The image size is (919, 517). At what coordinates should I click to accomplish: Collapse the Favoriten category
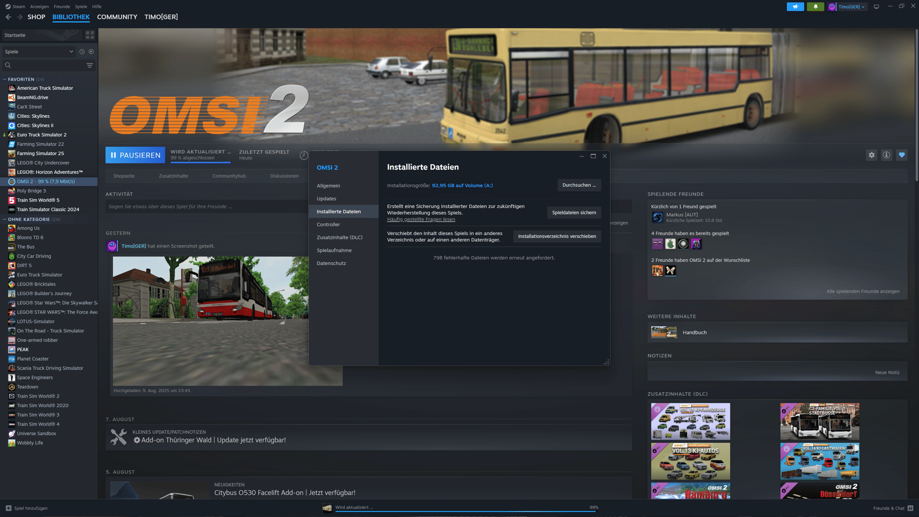(5, 79)
